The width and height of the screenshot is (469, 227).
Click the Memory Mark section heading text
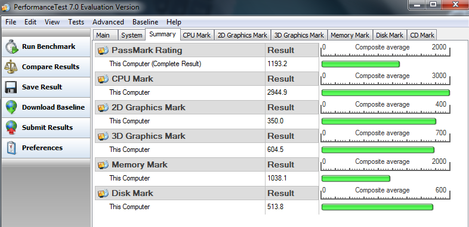point(140,165)
